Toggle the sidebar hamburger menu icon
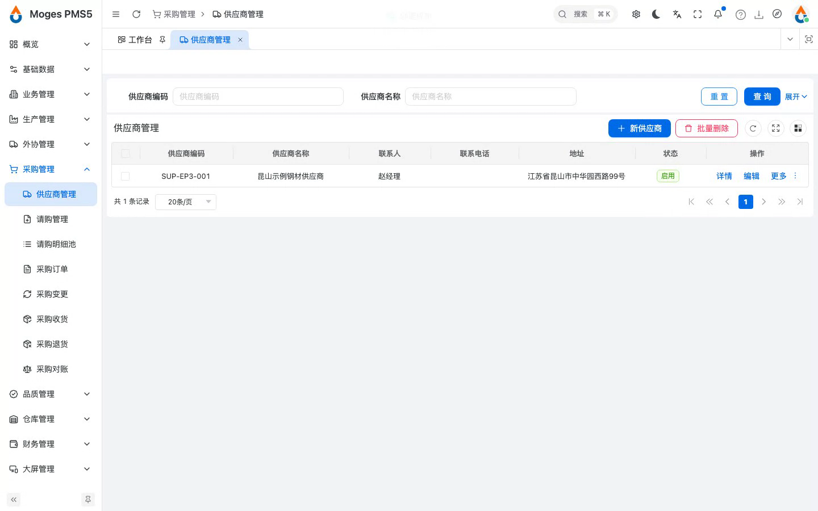The width and height of the screenshot is (818, 511). (x=116, y=14)
